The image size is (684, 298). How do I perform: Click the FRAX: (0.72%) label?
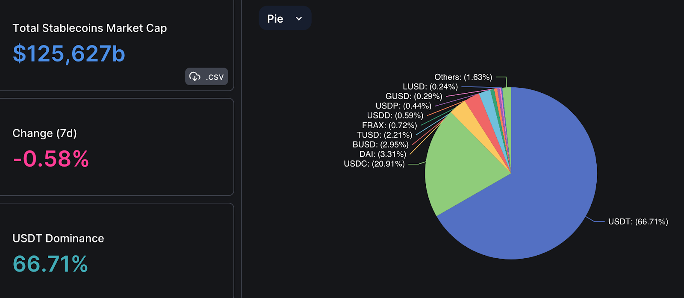[389, 125]
